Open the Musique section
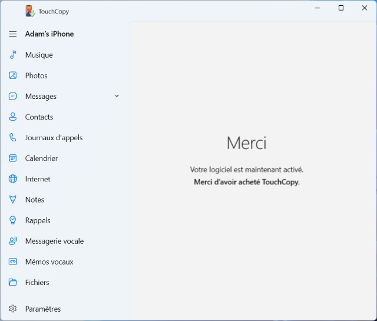Viewport: 377px width, 321px height. 65,55
